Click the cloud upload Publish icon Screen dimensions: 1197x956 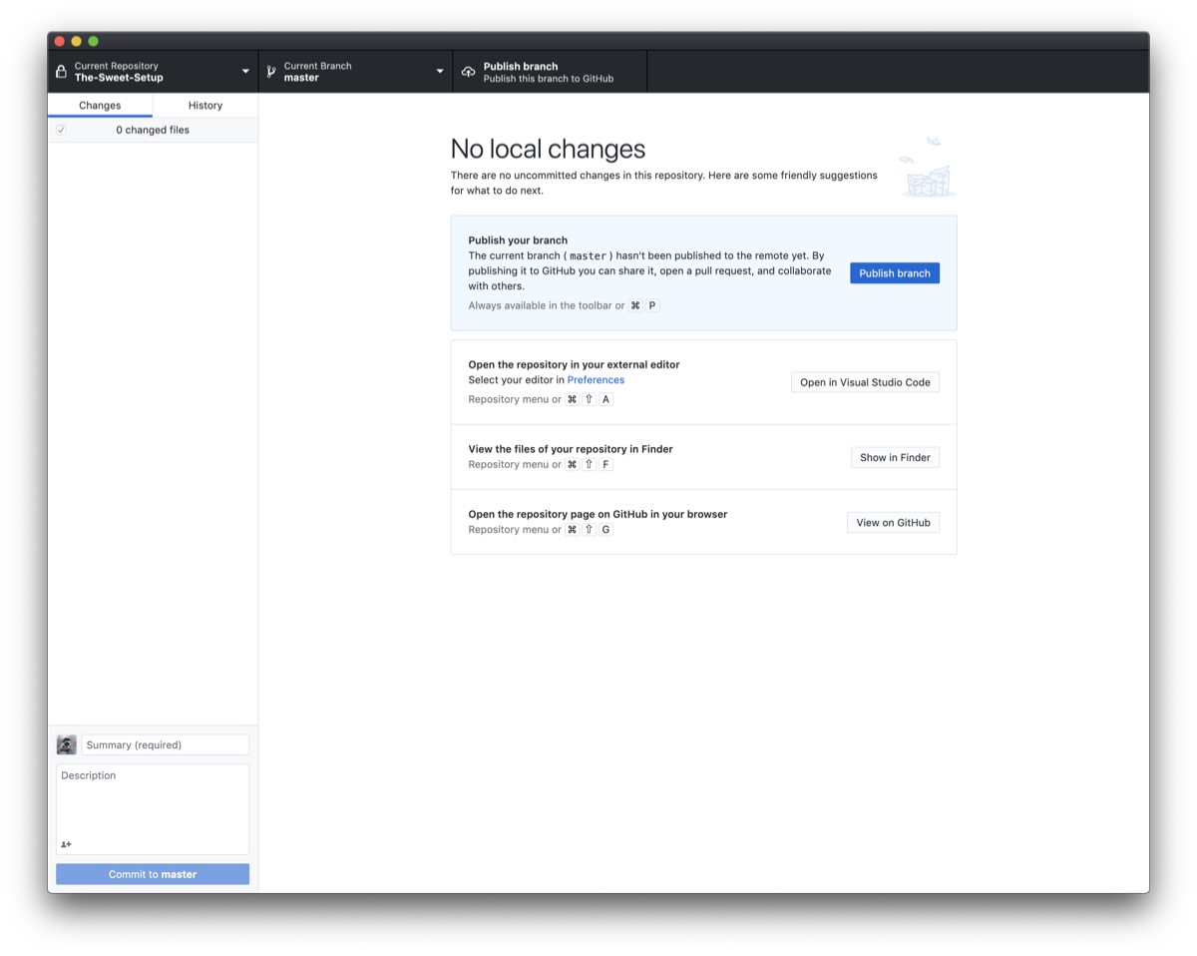[468, 72]
